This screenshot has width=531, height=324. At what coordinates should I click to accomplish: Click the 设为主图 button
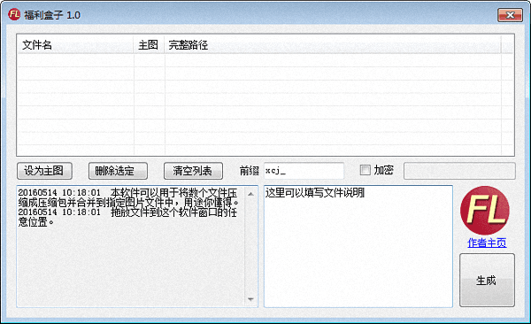(x=44, y=171)
